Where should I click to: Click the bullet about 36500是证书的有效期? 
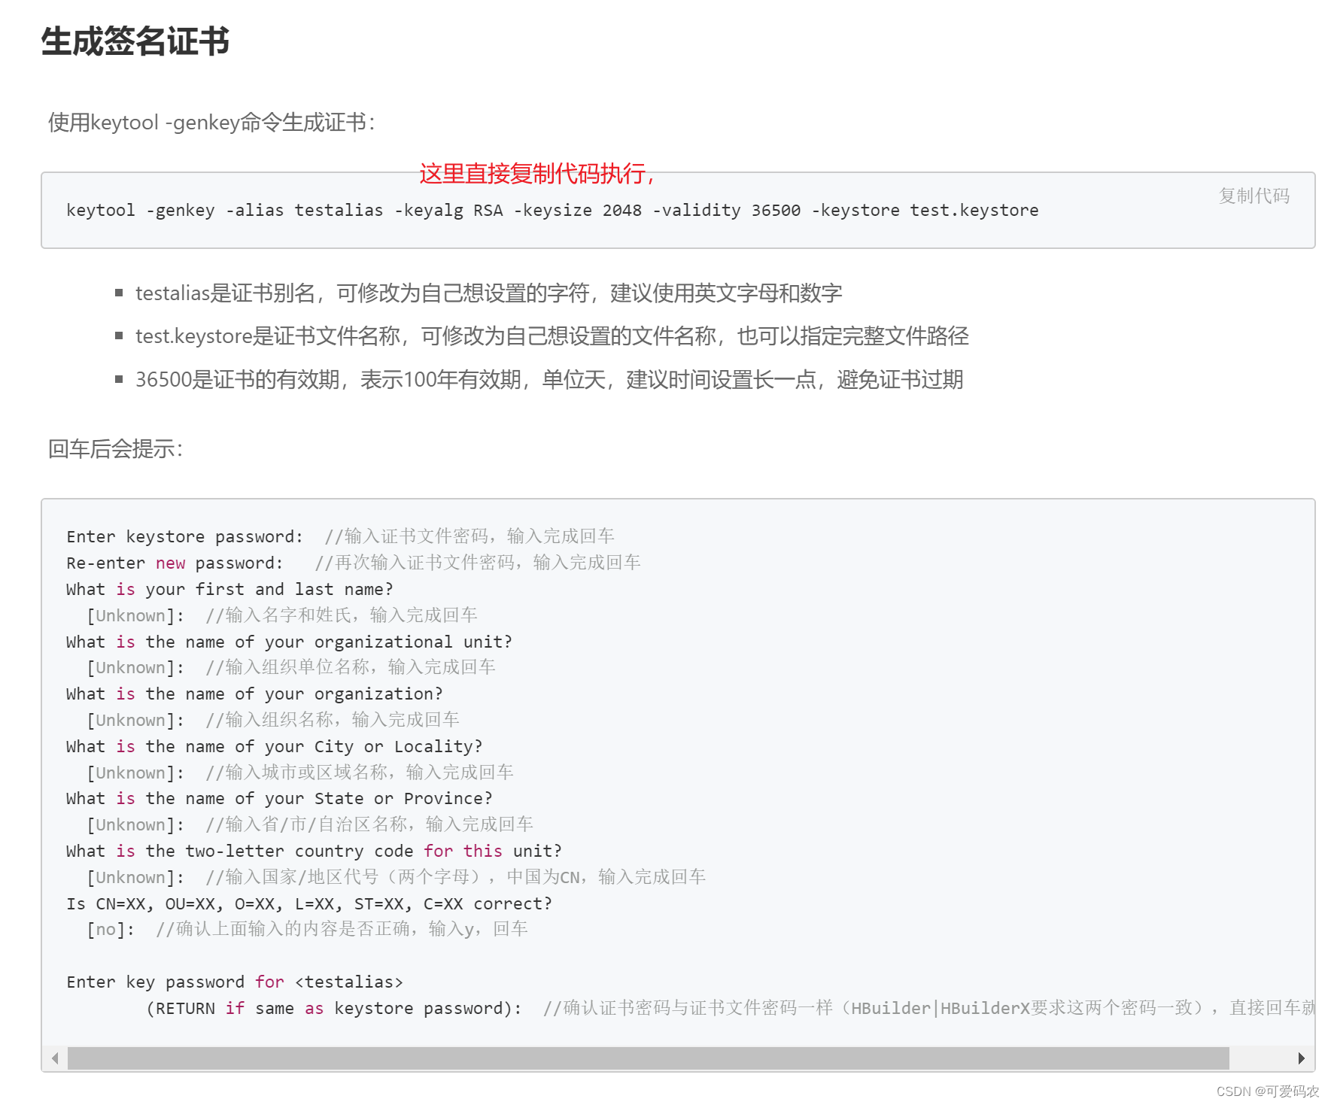pyautogui.click(x=549, y=380)
